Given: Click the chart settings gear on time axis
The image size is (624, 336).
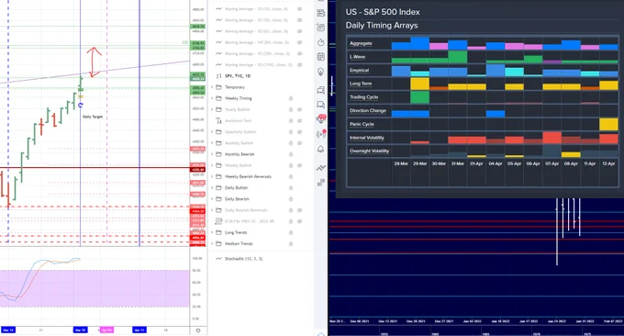Looking at the screenshot, I should (x=198, y=330).
